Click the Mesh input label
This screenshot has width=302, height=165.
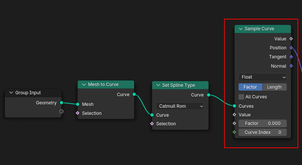[x=88, y=104]
